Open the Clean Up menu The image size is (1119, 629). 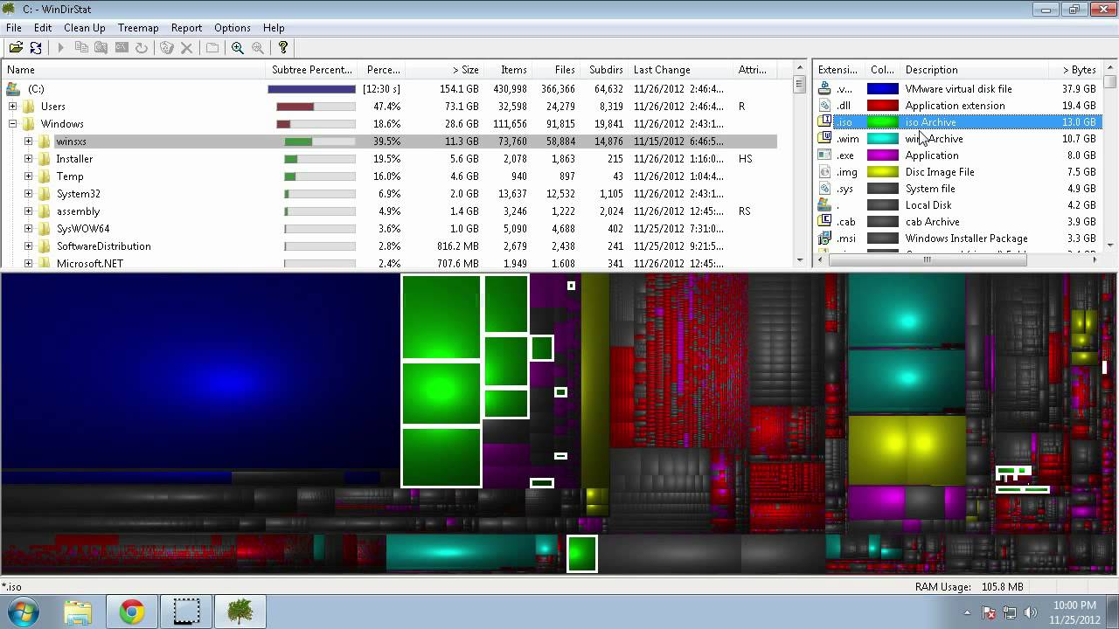point(85,28)
